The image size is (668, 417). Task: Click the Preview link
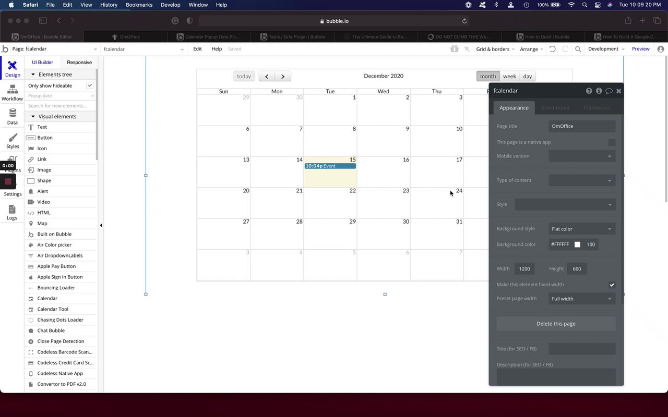click(x=641, y=49)
